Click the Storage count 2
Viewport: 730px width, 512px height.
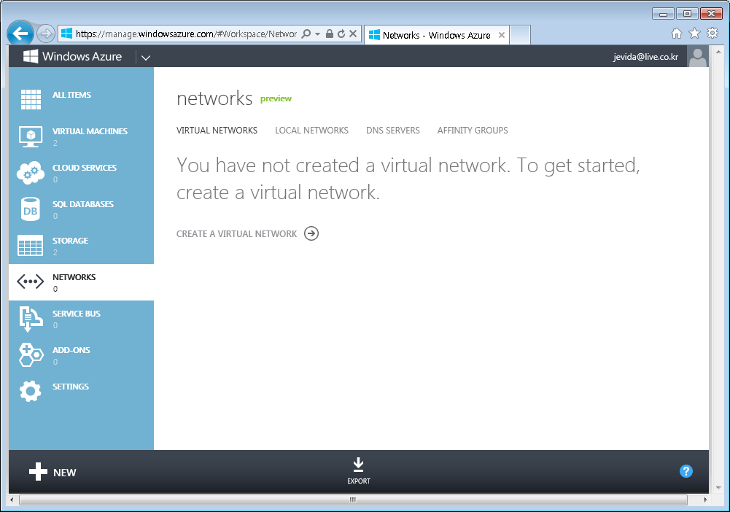(55, 252)
